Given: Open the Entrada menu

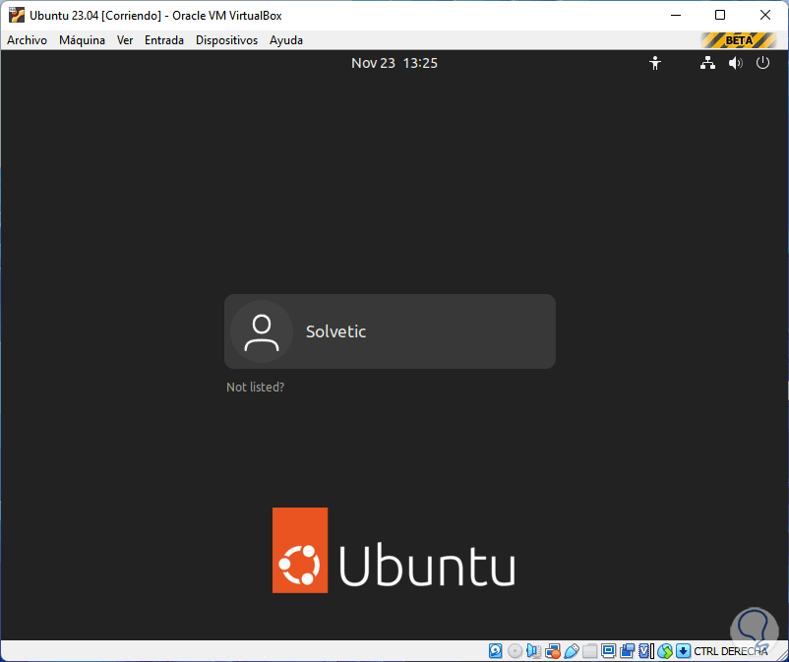Looking at the screenshot, I should [164, 40].
